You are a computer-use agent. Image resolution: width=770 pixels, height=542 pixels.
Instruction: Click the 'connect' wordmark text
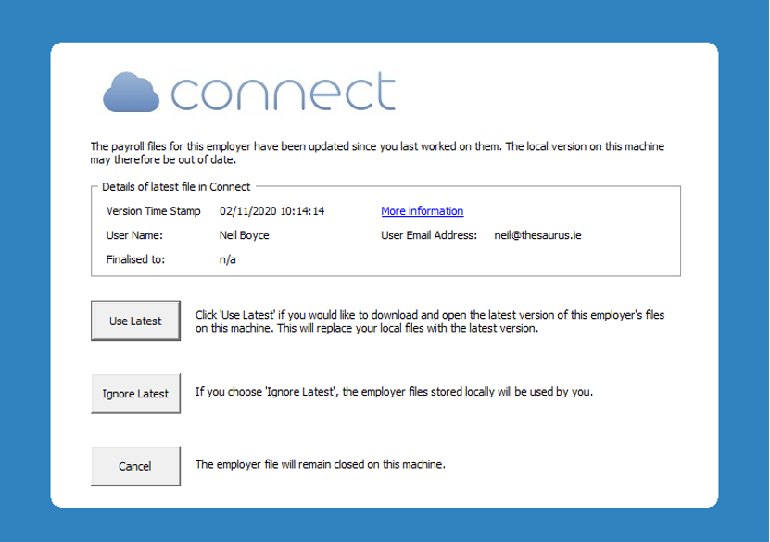(x=284, y=93)
